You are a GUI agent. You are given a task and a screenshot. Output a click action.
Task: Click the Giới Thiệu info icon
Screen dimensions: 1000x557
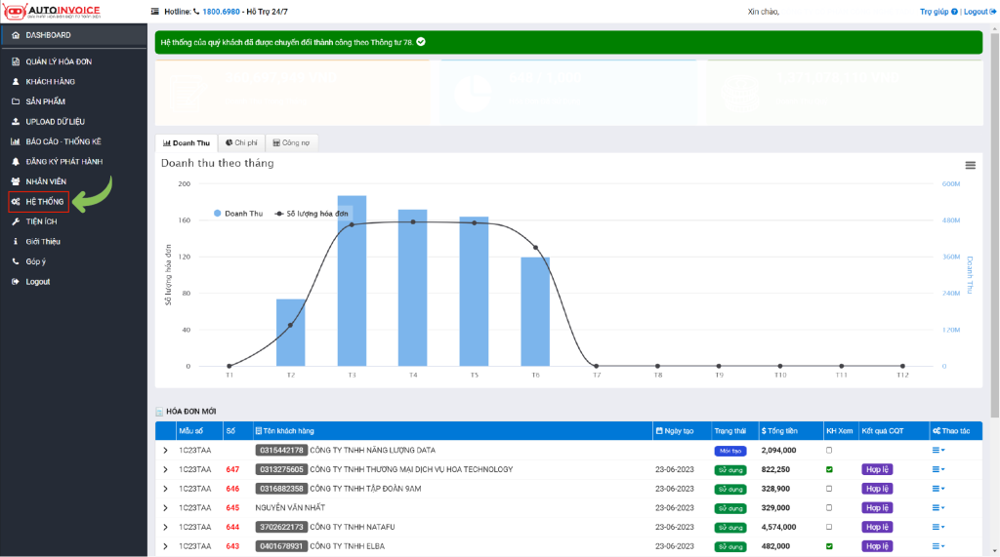tap(16, 242)
